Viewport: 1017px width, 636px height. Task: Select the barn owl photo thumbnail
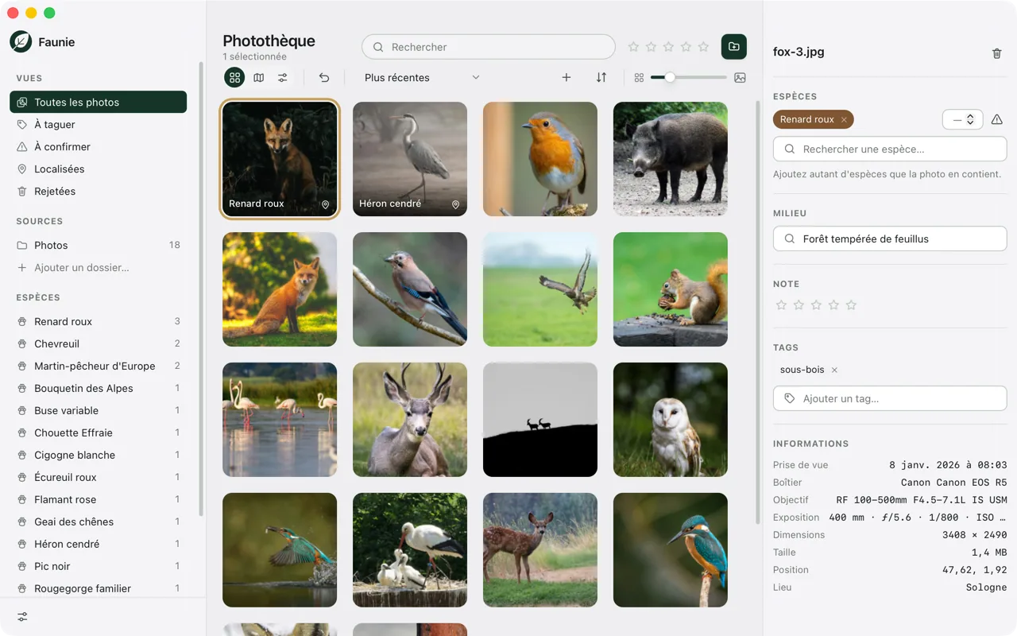(671, 420)
